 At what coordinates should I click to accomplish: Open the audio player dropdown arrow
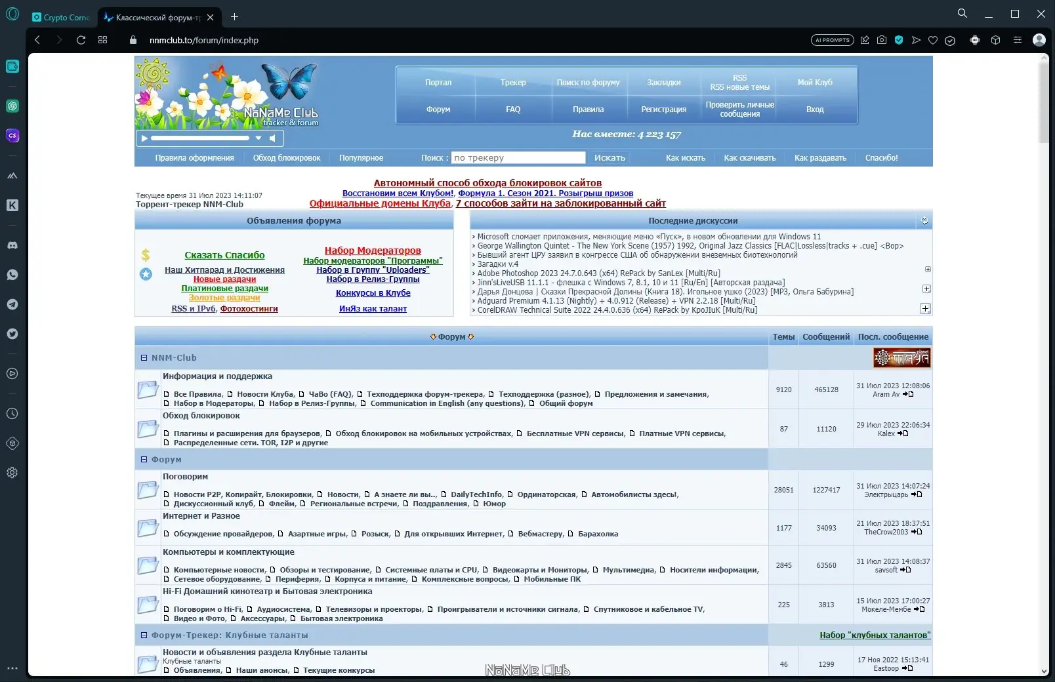[259, 138]
